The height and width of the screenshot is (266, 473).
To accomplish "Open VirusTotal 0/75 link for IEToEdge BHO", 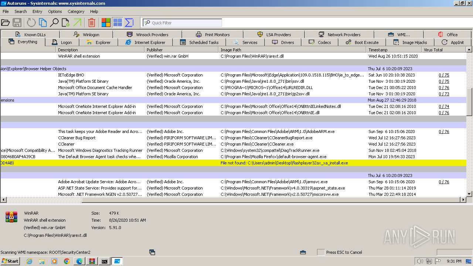I will coord(444,75).
